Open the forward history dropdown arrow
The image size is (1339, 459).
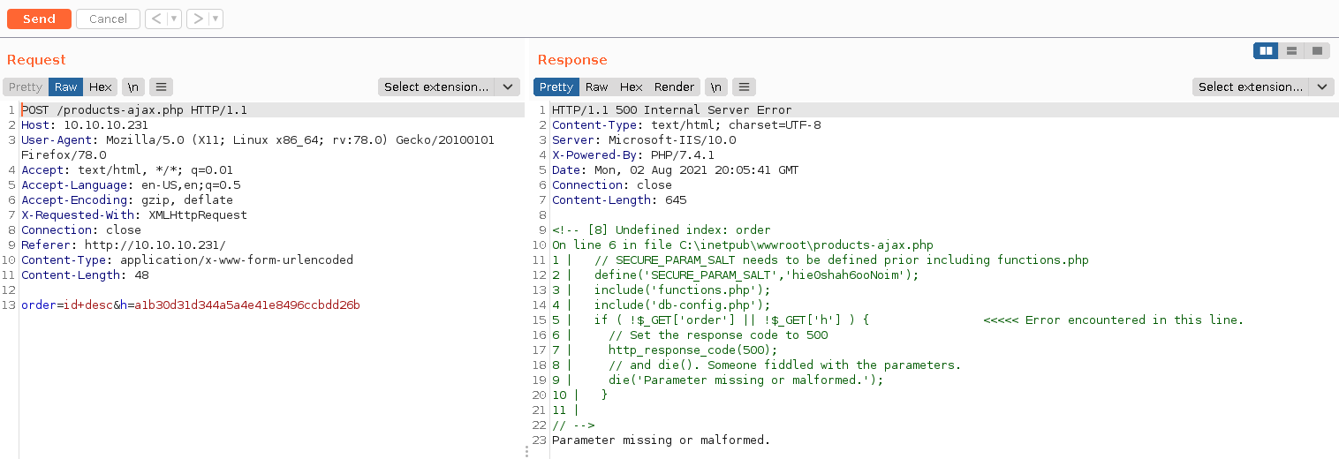click(216, 19)
